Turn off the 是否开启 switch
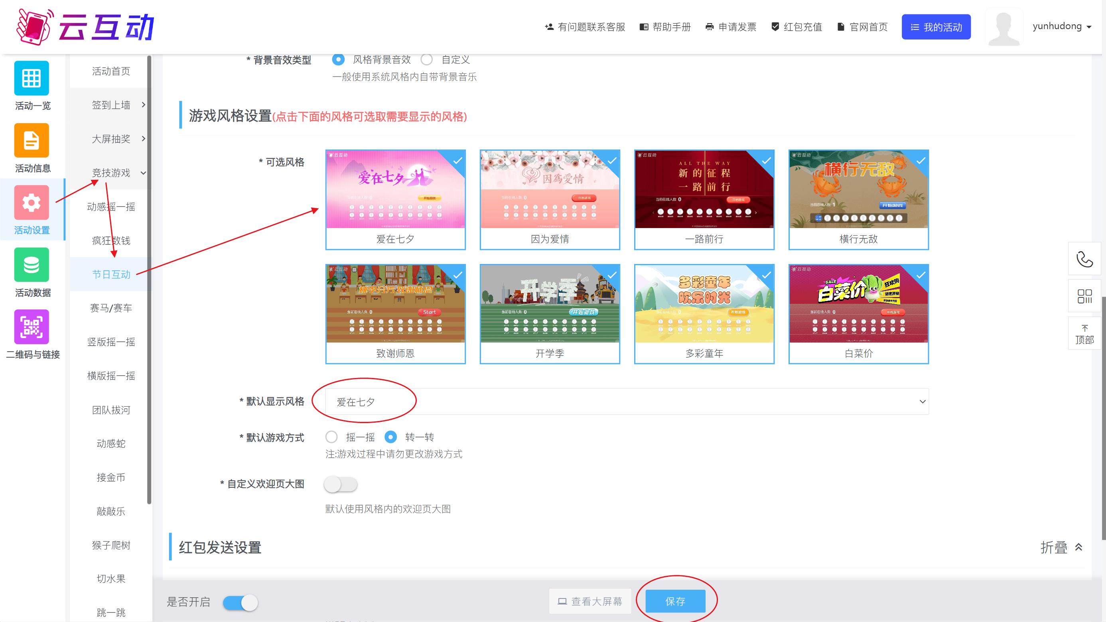 [241, 602]
